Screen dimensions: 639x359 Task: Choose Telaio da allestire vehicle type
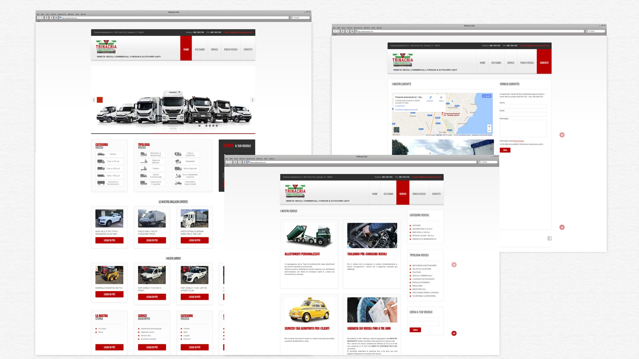click(x=152, y=162)
